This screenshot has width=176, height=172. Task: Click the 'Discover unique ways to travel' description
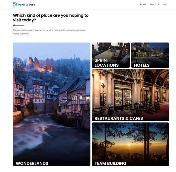(49, 32)
